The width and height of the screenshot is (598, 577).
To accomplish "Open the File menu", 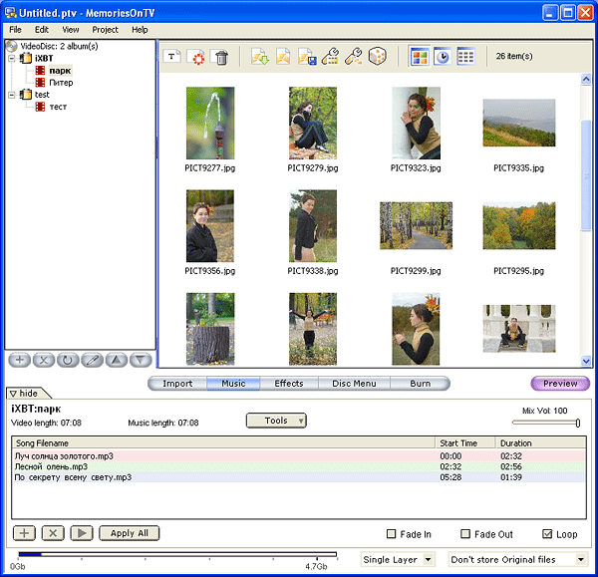I will click(x=15, y=30).
